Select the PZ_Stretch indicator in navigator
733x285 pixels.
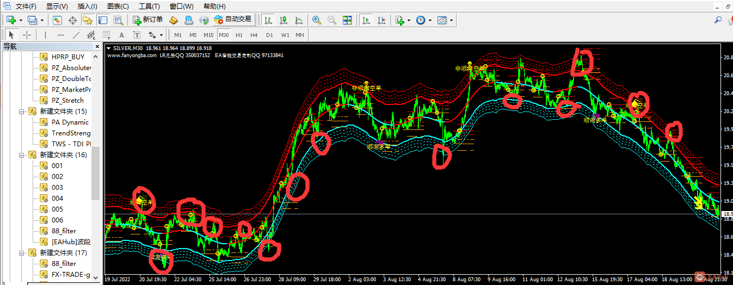67,100
